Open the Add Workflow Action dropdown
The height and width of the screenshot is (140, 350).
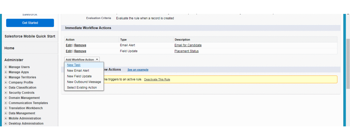point(82,60)
